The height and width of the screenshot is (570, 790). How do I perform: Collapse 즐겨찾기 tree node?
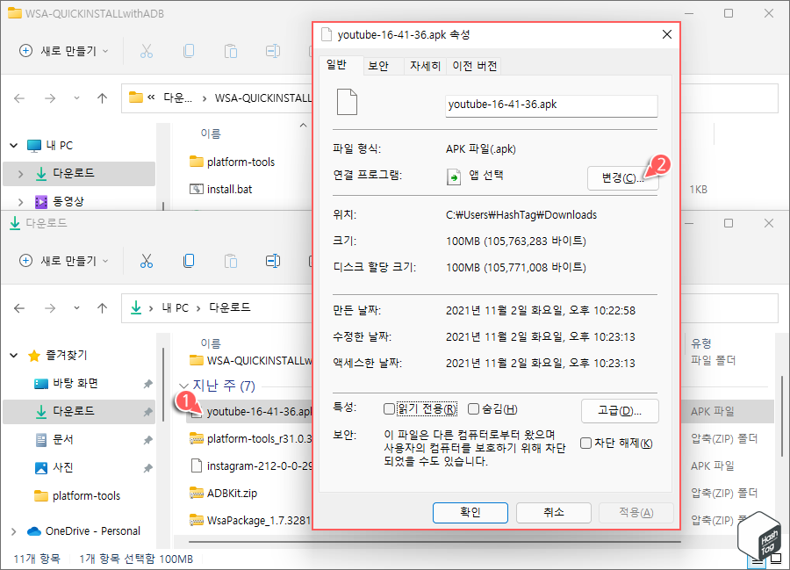tap(13, 356)
